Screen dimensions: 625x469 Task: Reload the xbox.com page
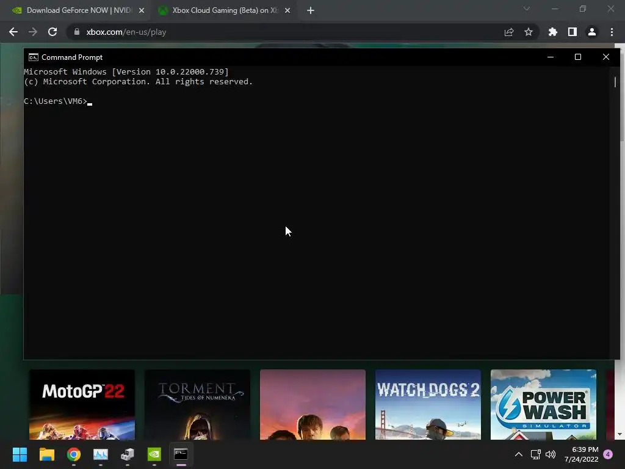click(52, 32)
